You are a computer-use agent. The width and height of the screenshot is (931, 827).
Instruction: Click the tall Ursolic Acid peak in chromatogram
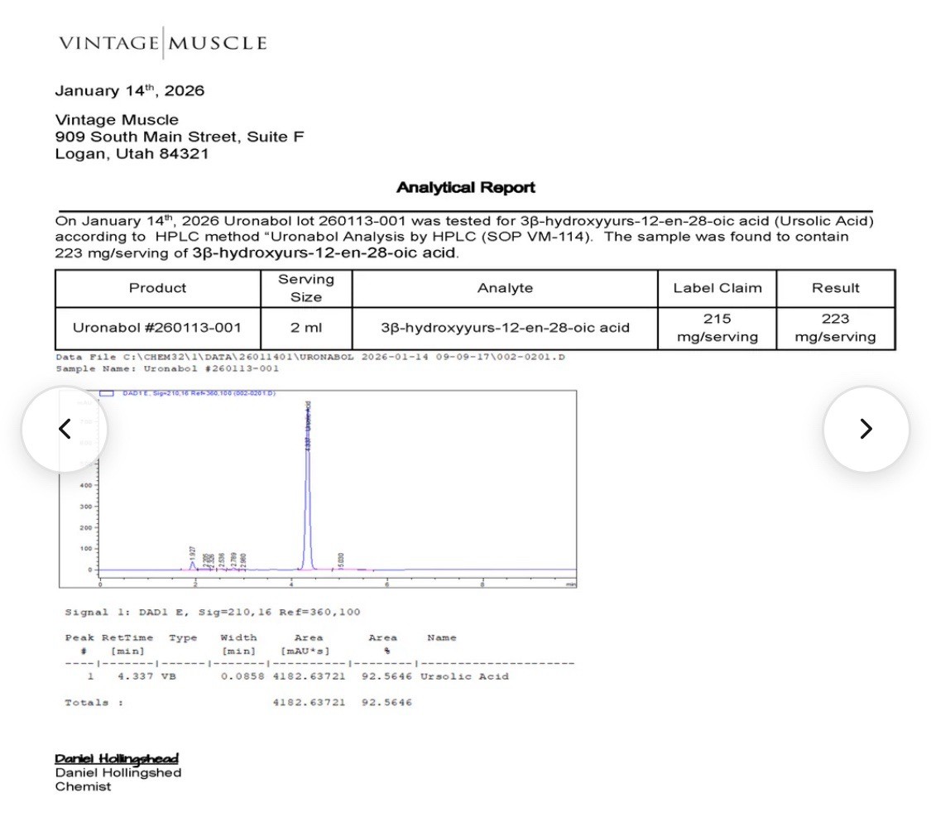point(307,487)
